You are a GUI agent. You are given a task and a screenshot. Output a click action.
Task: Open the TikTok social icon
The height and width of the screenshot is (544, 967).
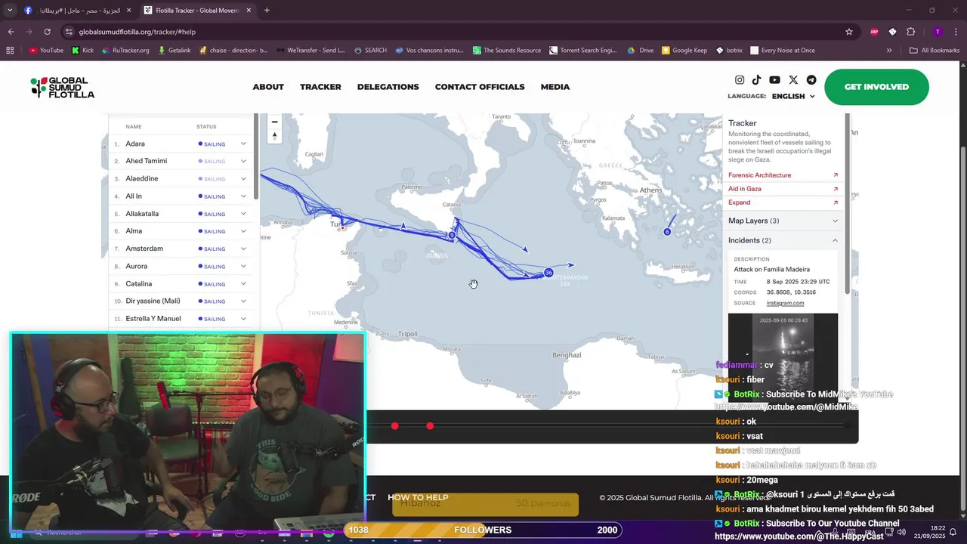click(x=756, y=80)
